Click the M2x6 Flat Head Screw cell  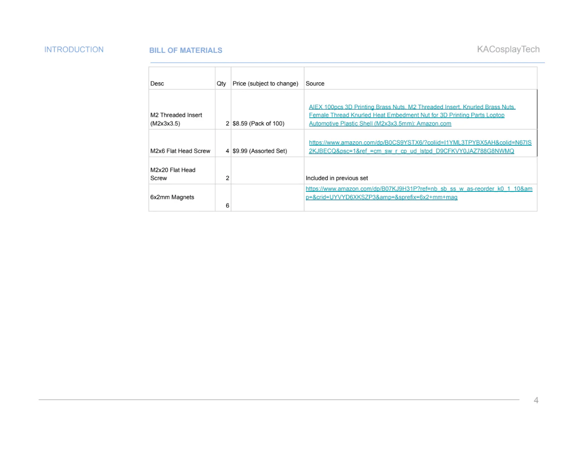(182, 143)
